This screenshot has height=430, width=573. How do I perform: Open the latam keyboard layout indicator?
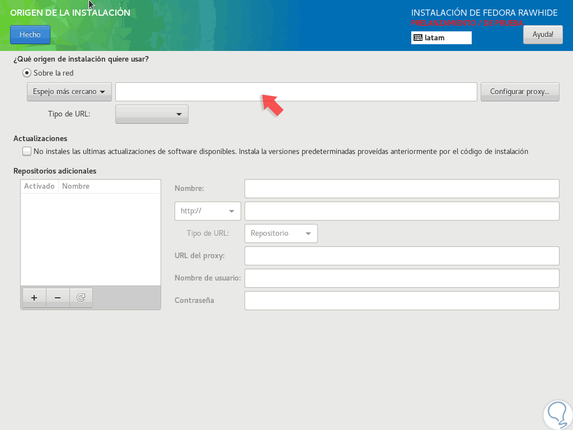click(441, 38)
